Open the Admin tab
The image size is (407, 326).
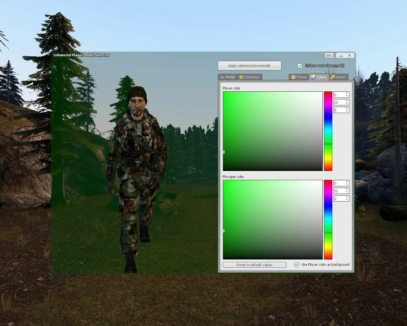click(x=338, y=77)
